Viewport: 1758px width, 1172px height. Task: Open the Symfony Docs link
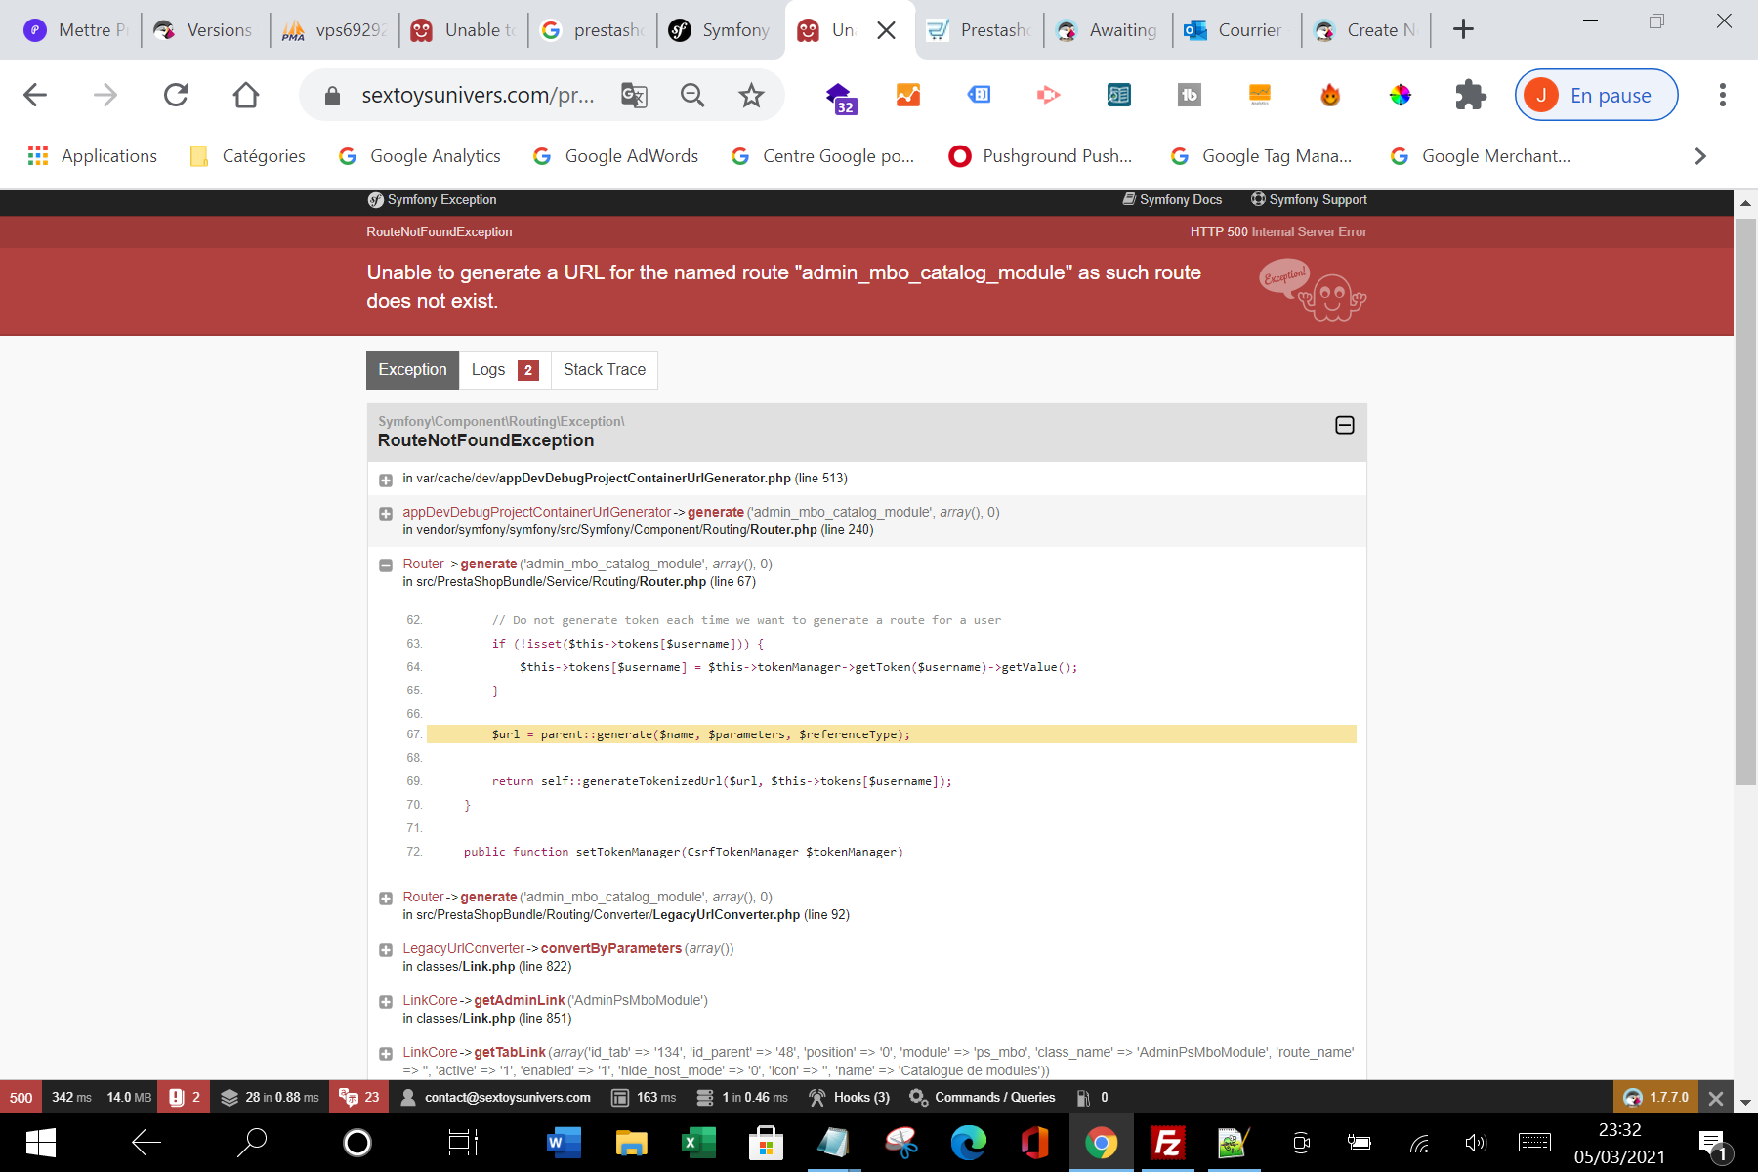1172,200
